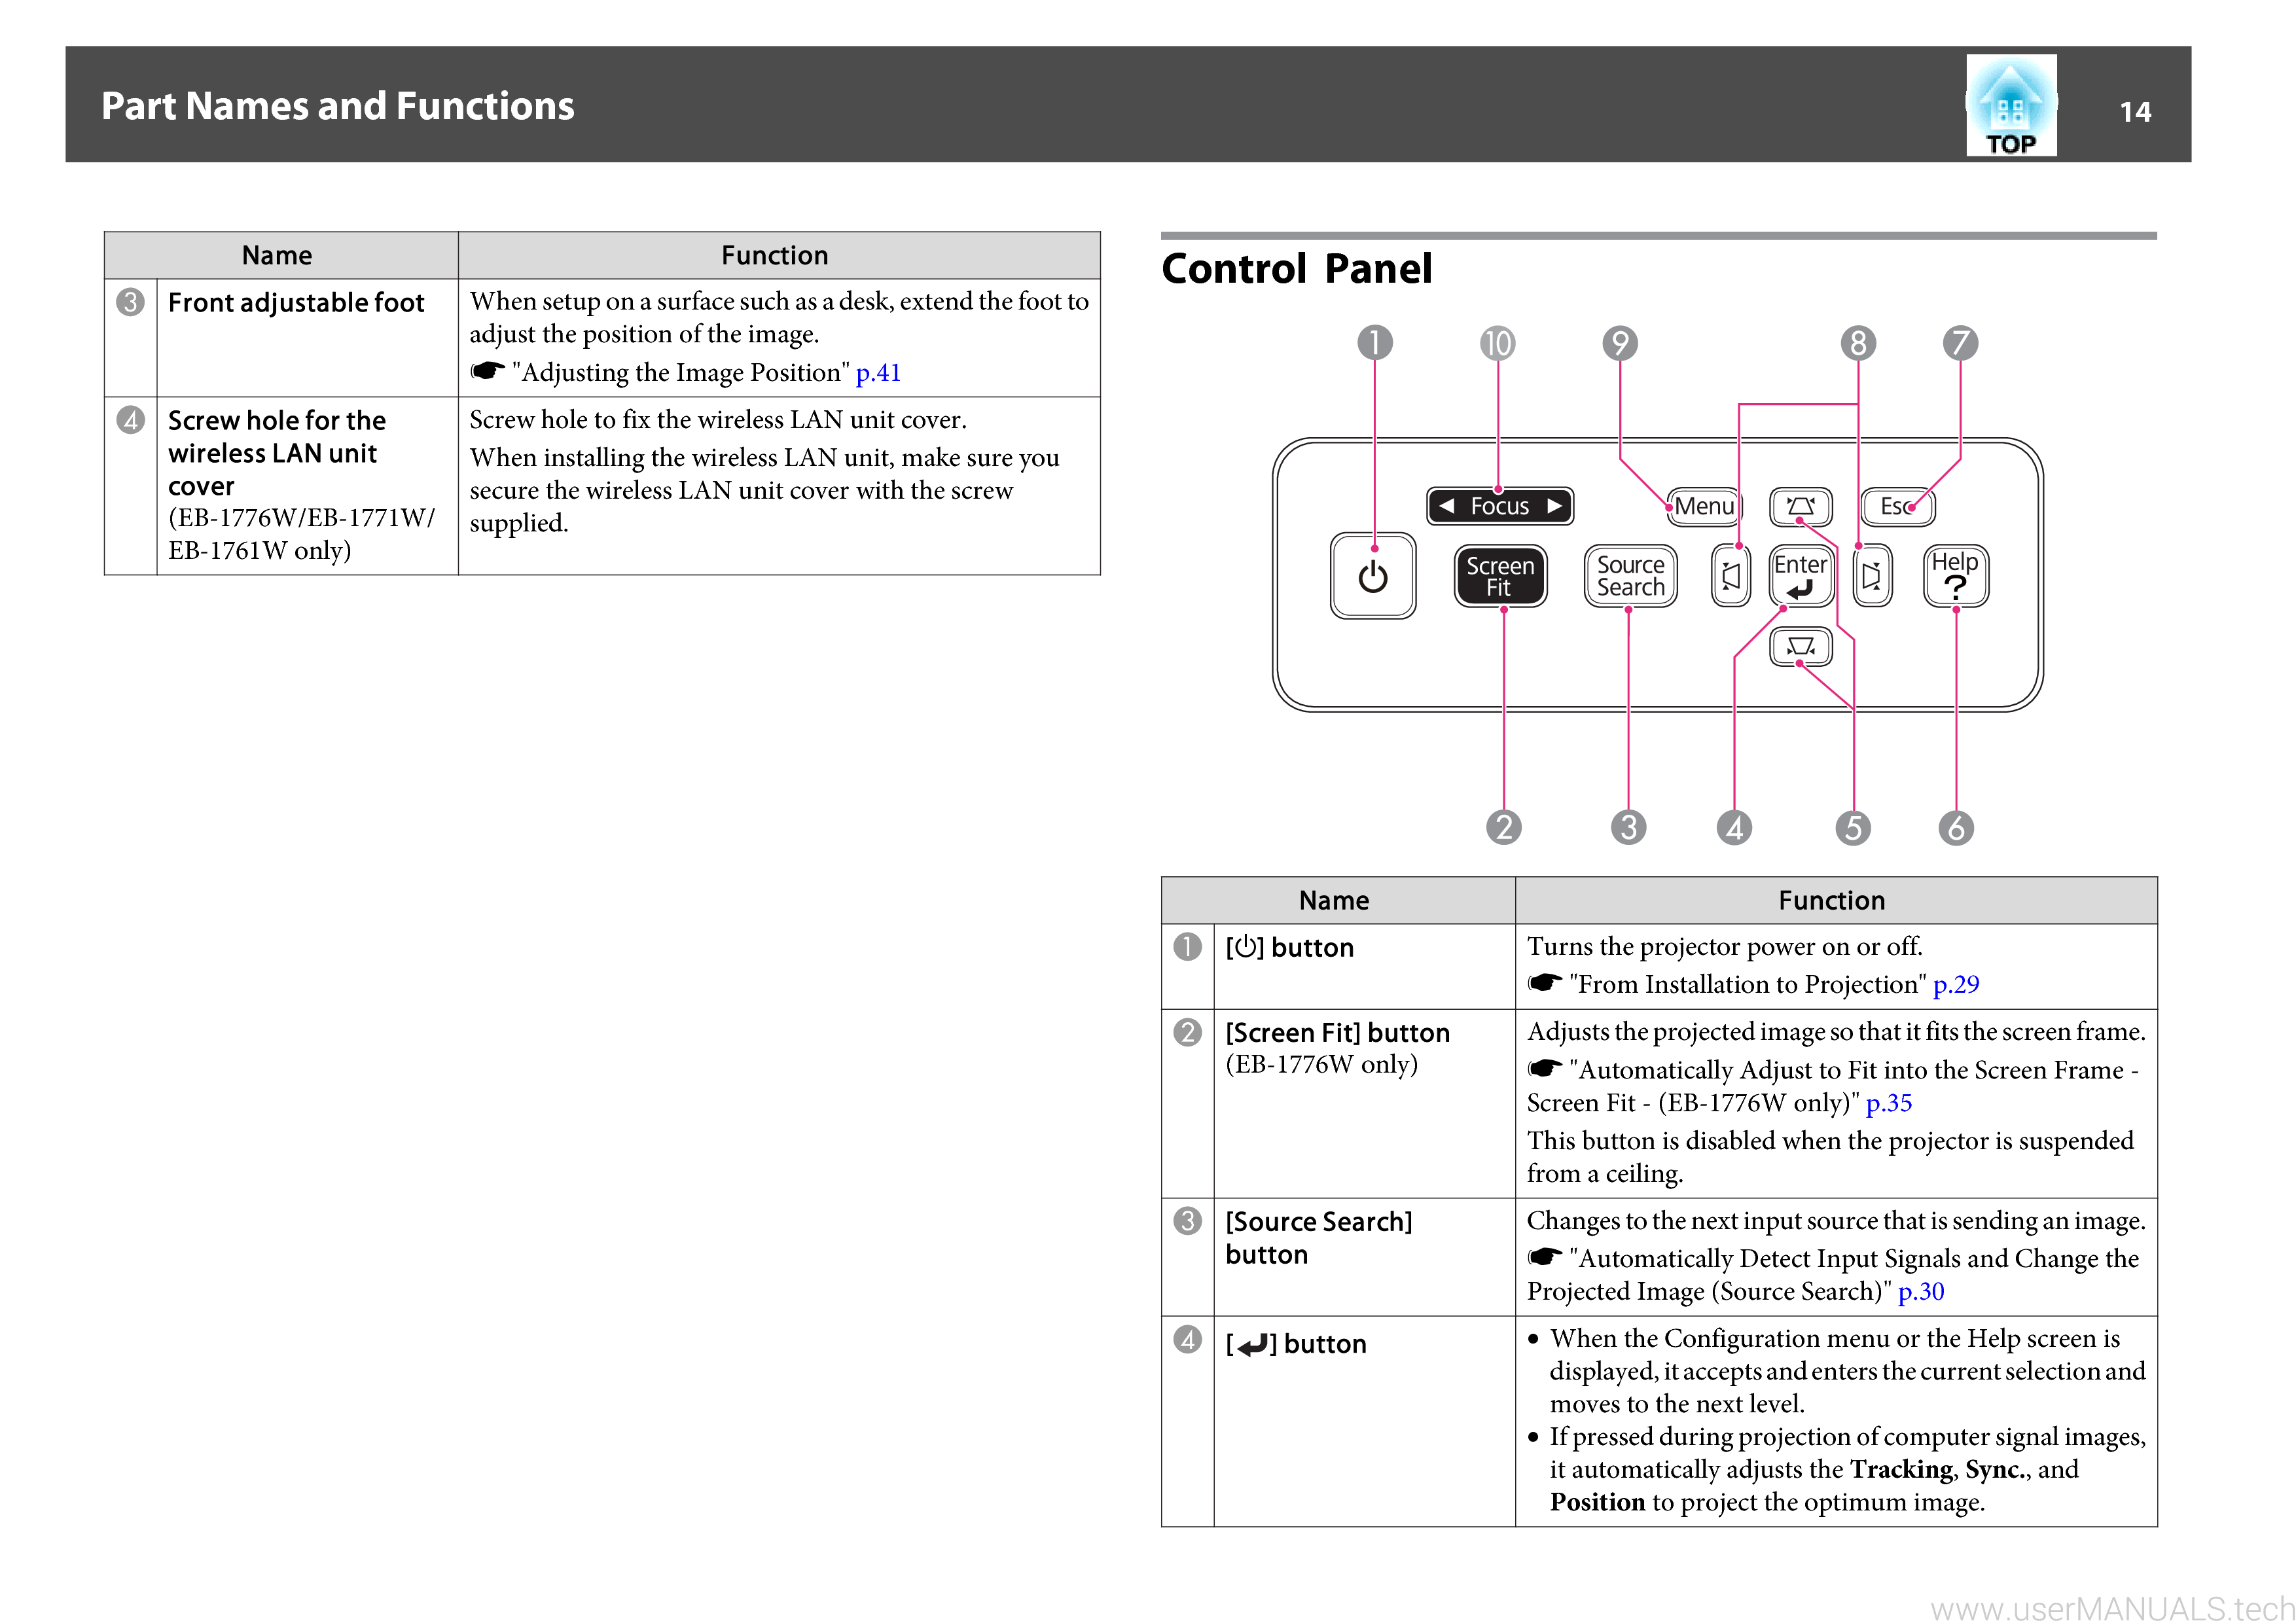The image size is (2296, 1623).
Task: Select the Enter [↵] button name cell
Action: point(1364,1421)
